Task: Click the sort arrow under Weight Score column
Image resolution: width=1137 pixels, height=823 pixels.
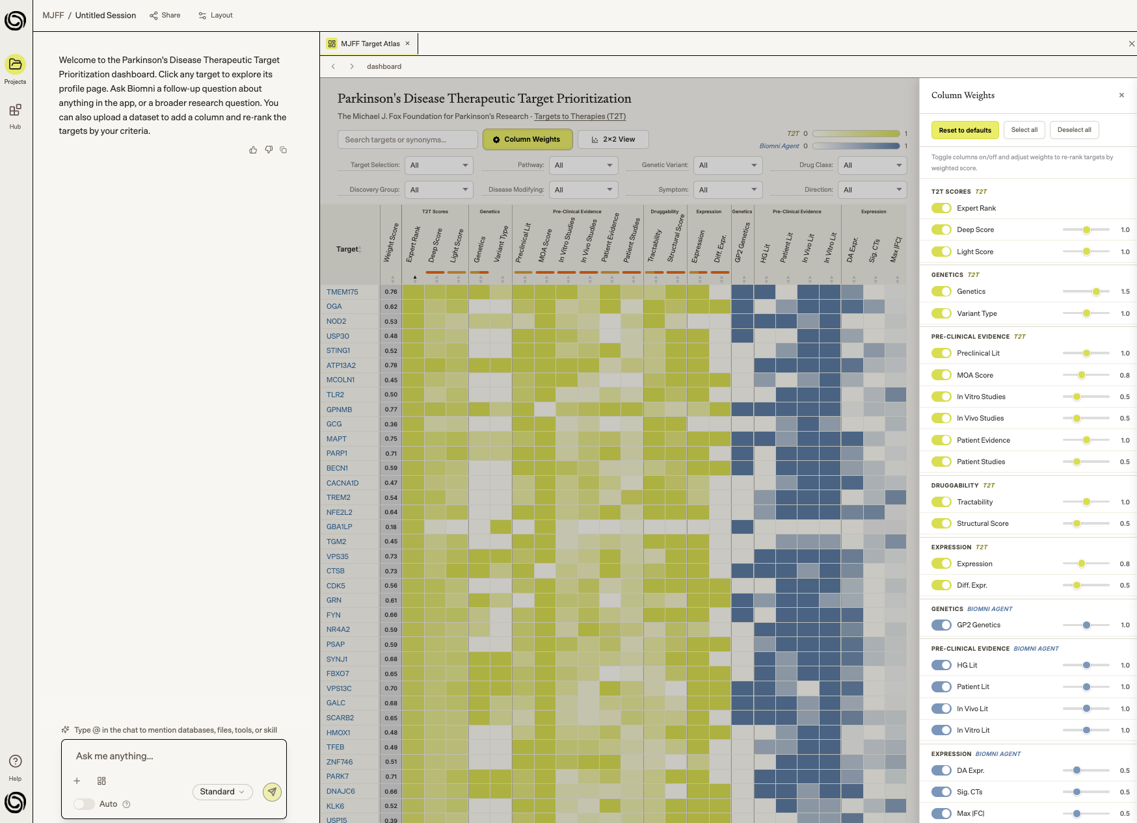Action: [392, 279]
